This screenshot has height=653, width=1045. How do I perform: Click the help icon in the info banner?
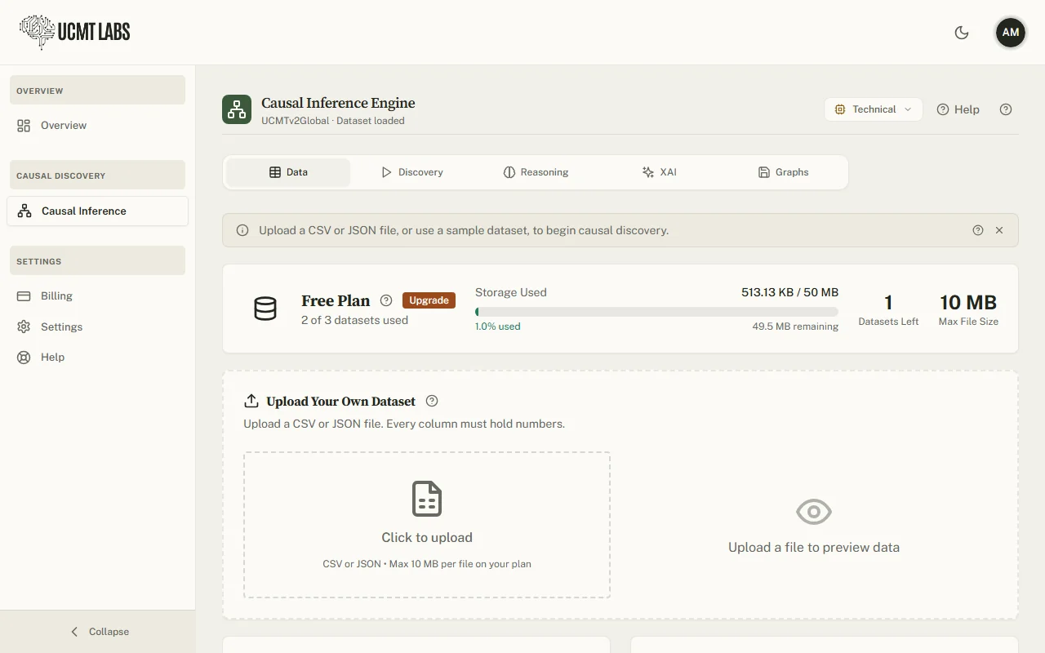tap(978, 230)
